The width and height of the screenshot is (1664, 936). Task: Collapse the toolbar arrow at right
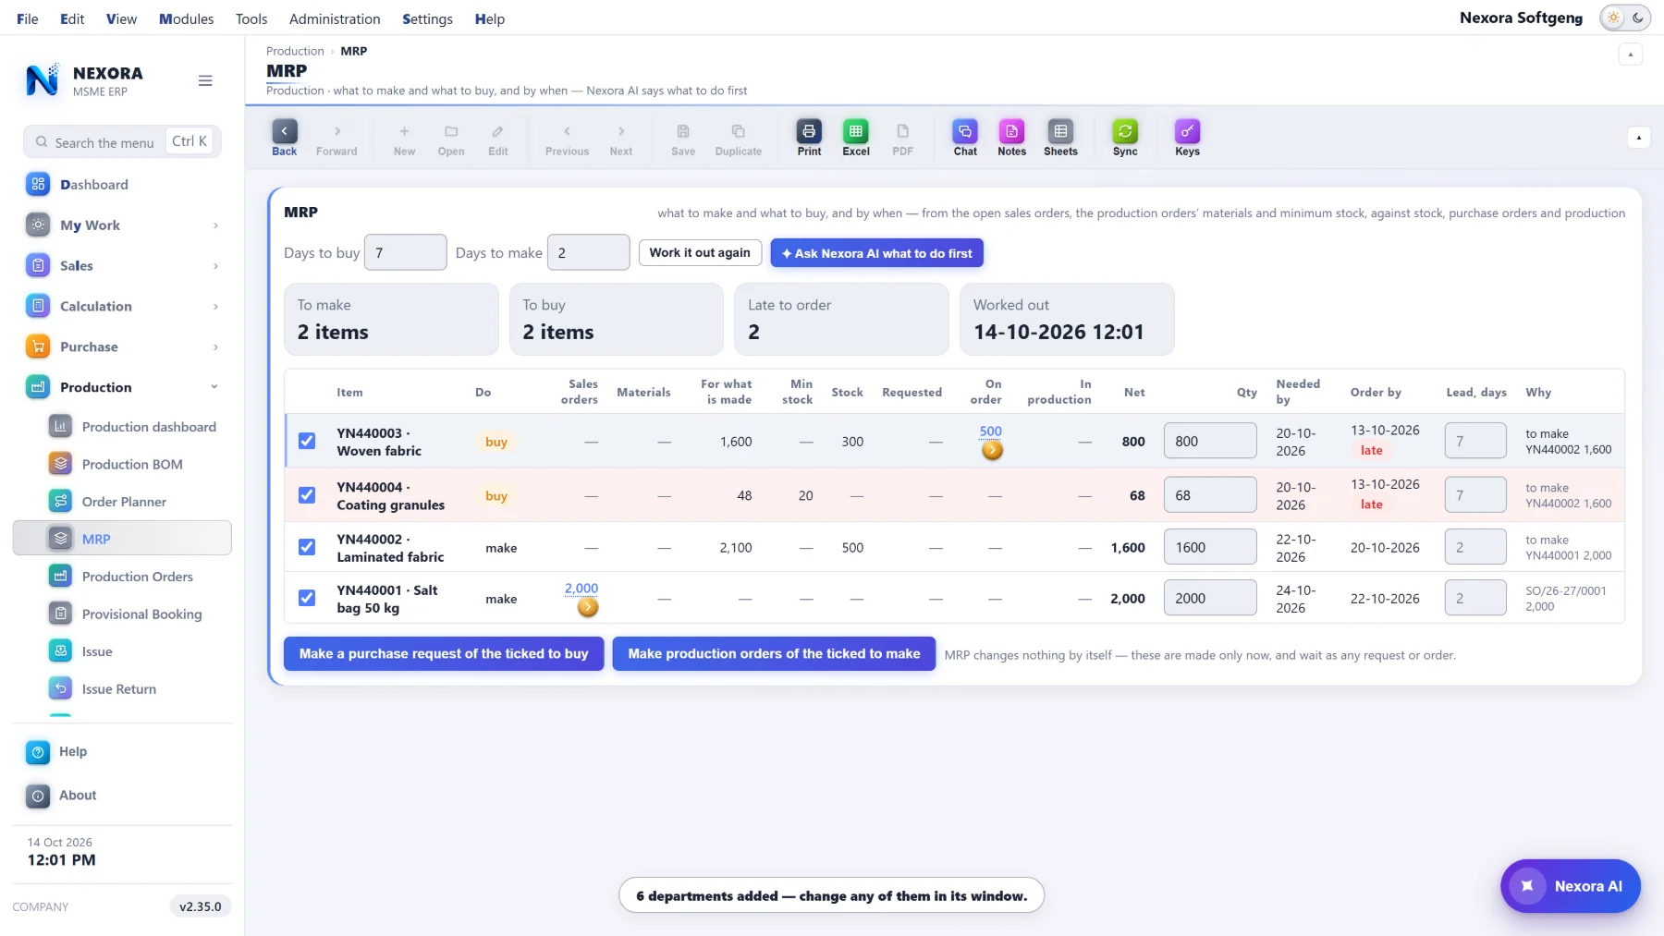point(1638,138)
